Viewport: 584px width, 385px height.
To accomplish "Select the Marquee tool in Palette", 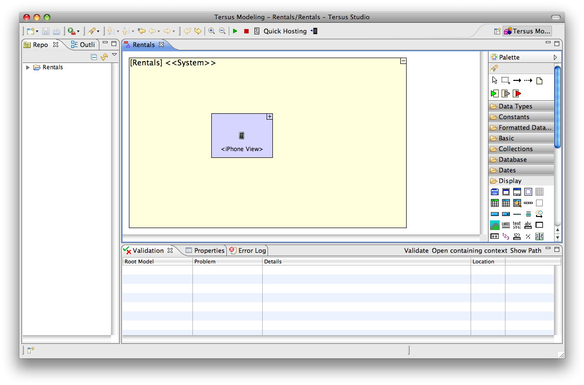I will [505, 80].
